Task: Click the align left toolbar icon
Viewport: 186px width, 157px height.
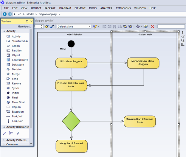Action: [x=104, y=27]
